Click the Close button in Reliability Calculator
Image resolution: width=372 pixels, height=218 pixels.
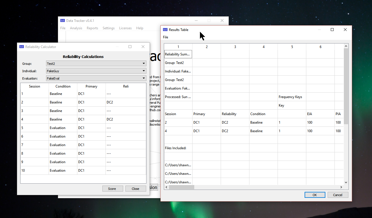[x=136, y=189]
